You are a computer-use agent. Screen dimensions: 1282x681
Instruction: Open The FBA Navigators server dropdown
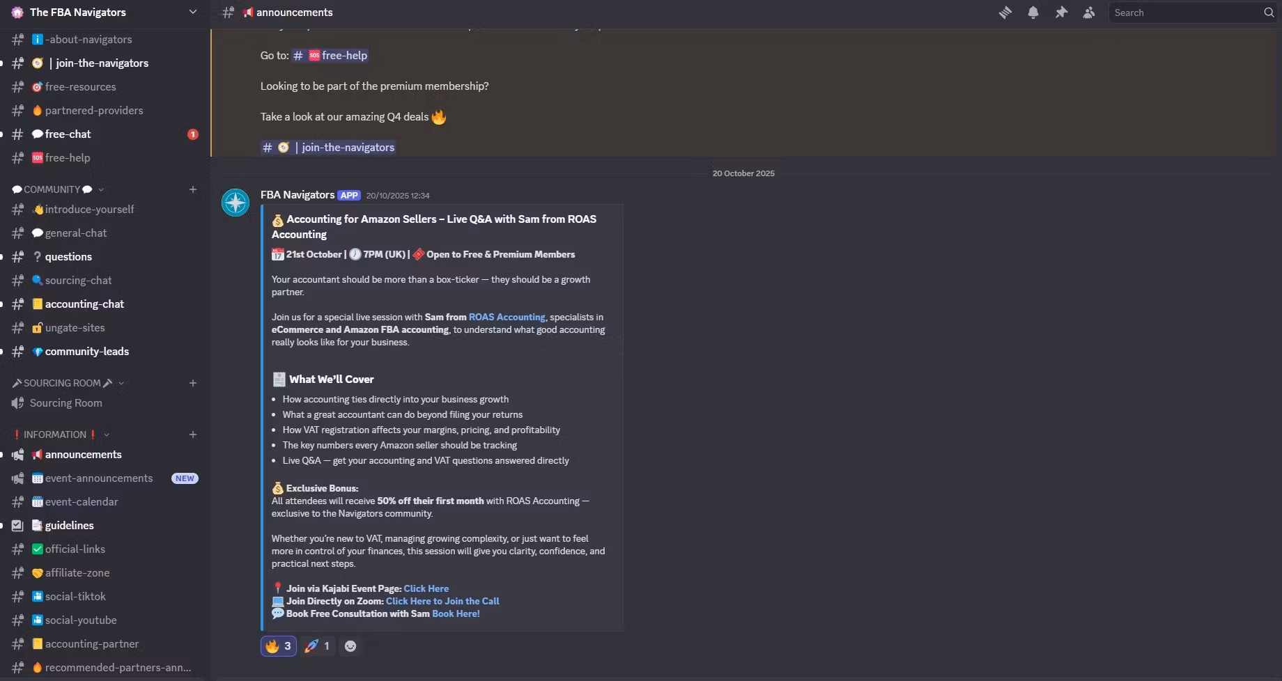pos(105,13)
